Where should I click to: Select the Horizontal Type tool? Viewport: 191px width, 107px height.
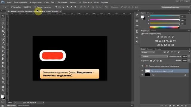tap(3, 75)
